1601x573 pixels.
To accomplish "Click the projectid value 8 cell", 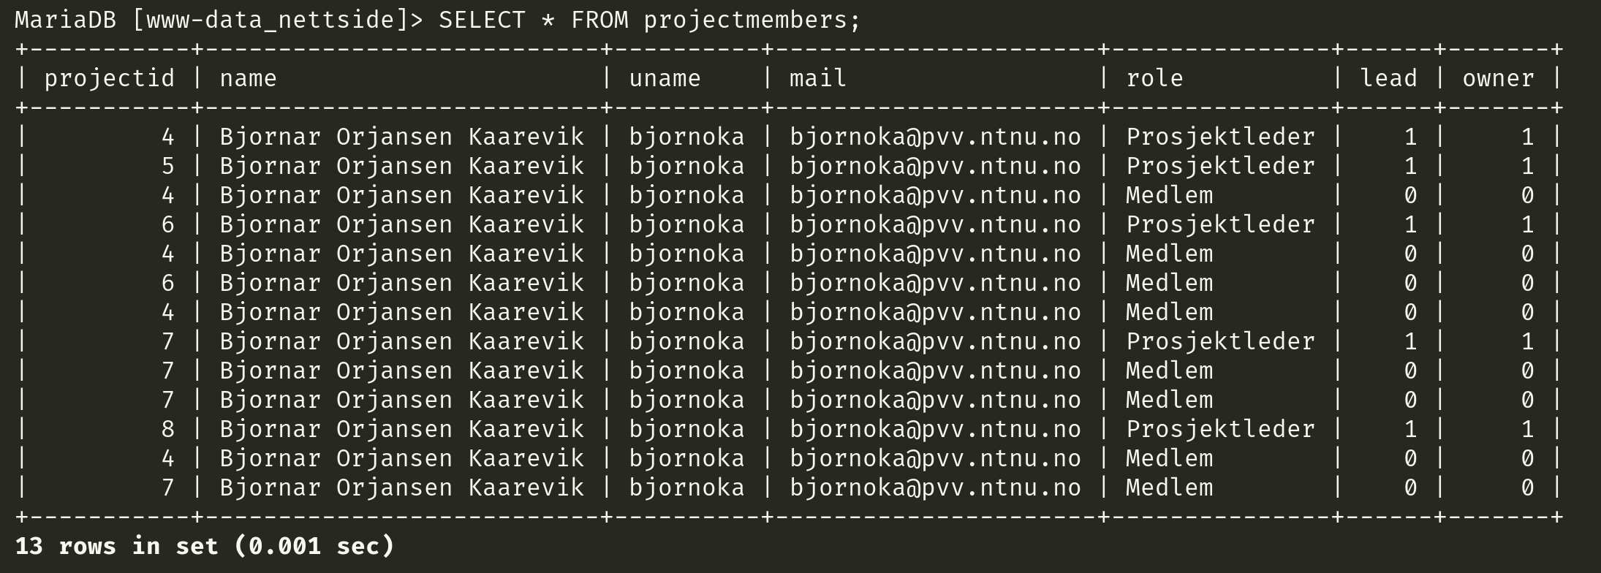I will [168, 429].
